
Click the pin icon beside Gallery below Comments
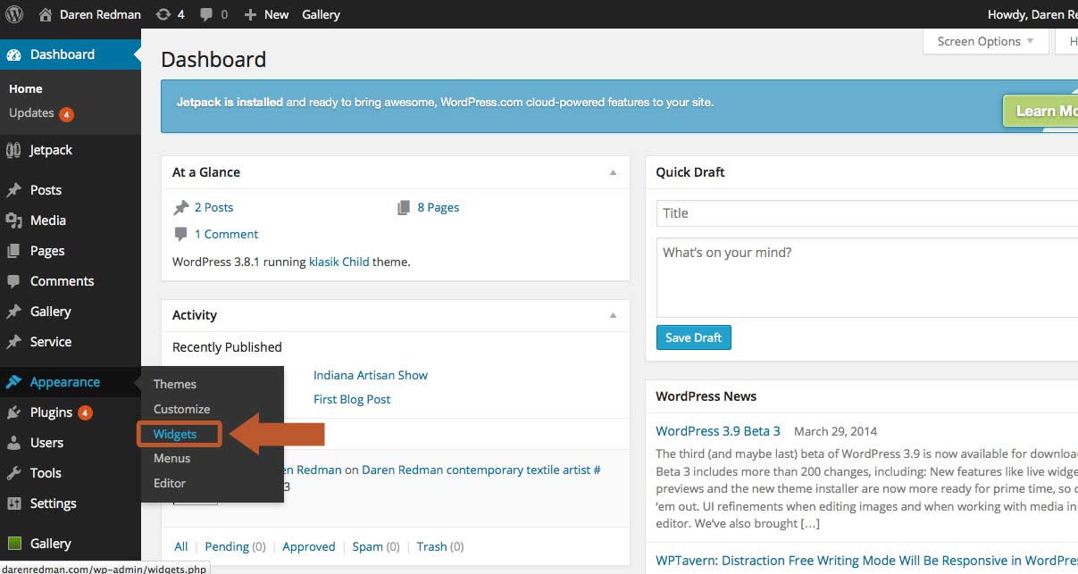[13, 312]
